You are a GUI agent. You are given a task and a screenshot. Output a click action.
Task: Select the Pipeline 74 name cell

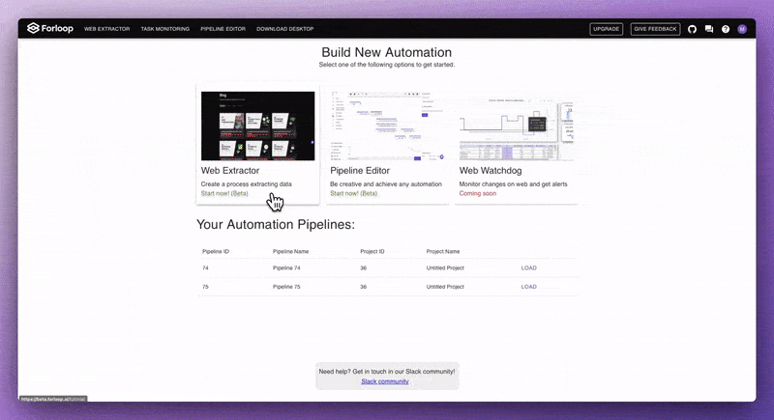286,267
